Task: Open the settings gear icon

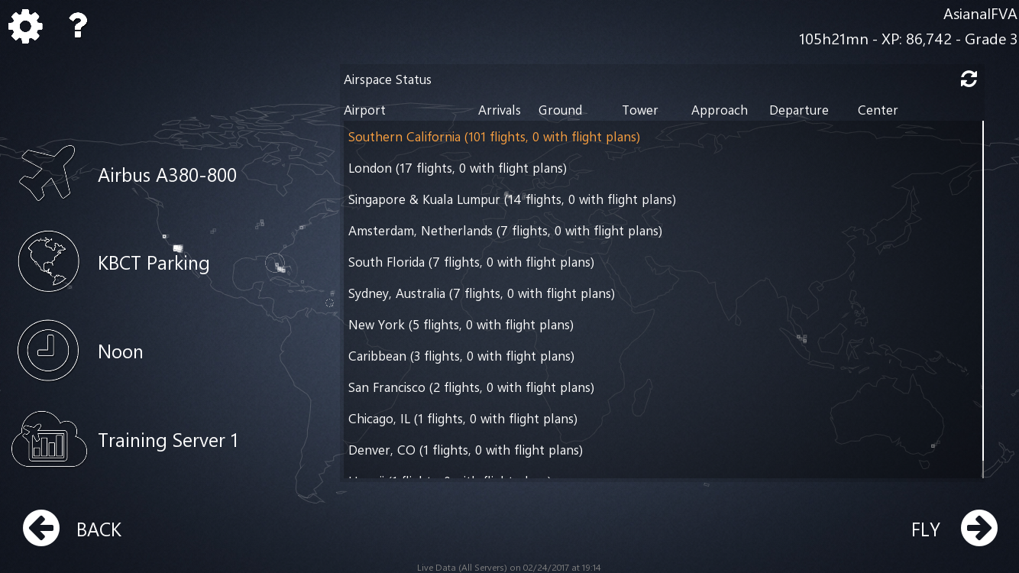Action: pos(25,27)
